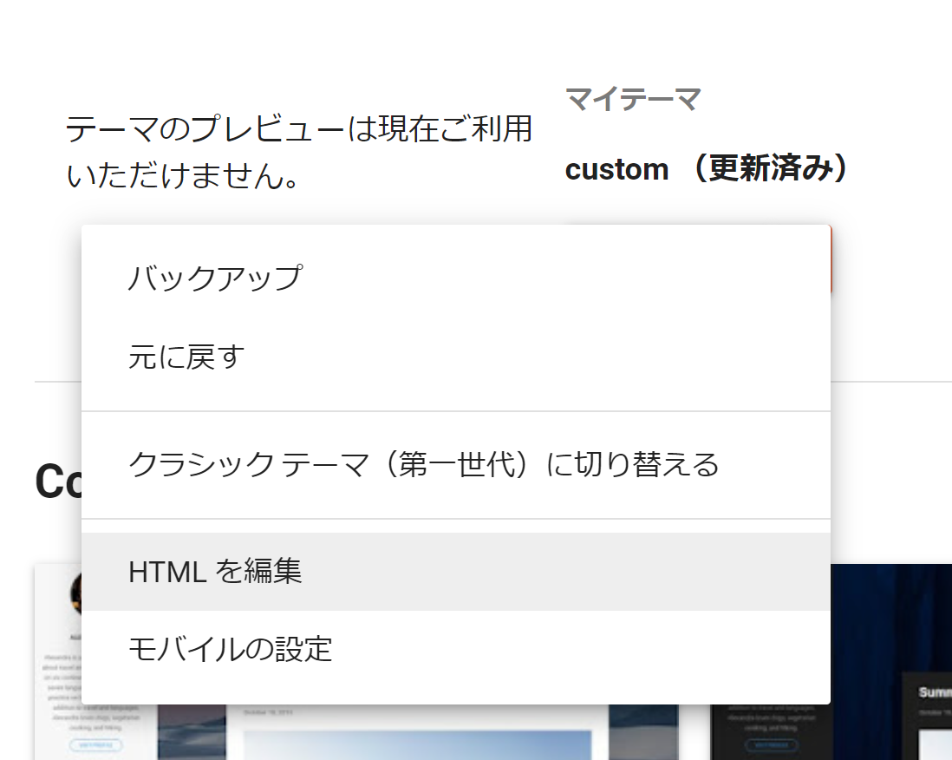Select バックアップ from the dropdown menu
Image resolution: width=952 pixels, height=760 pixels.
(x=456, y=278)
